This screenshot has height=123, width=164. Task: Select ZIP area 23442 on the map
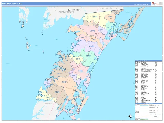click(93, 31)
